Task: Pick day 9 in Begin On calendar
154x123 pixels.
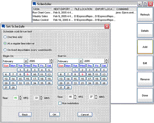Action: pyautogui.click(x=28, y=74)
